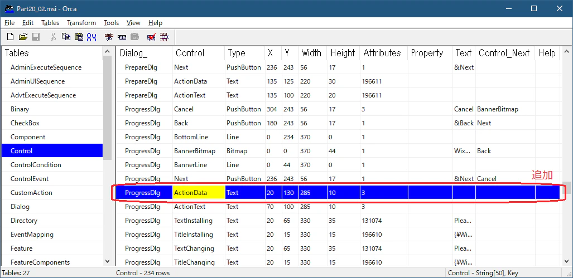Click the Copy toolbar icon
This screenshot has width=573, height=278.
coord(66,36)
